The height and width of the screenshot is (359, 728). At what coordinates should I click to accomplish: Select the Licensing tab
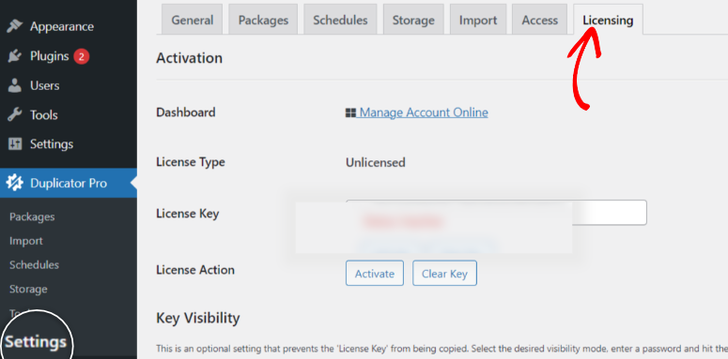coord(608,20)
